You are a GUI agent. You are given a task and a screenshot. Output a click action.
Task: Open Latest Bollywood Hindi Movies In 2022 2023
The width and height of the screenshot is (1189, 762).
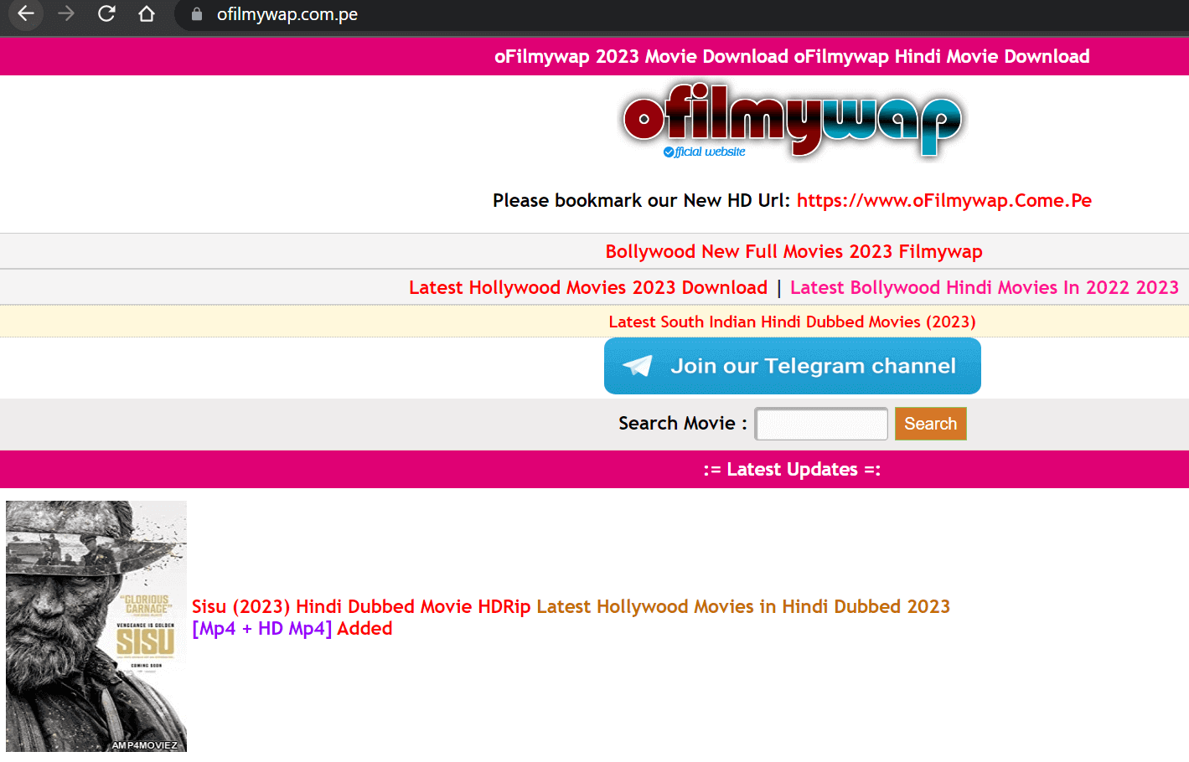(985, 287)
